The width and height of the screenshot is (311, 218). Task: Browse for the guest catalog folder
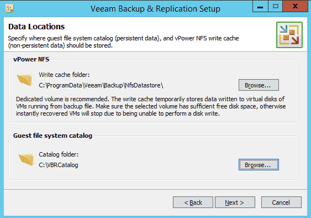(259, 164)
